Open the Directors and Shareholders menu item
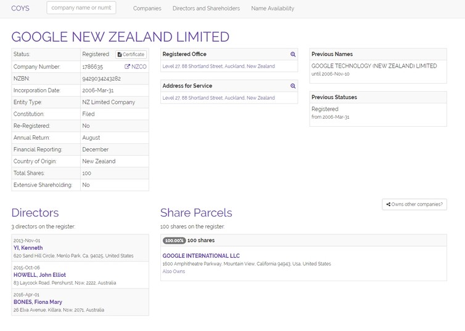The width and height of the screenshot is (465, 331). pos(206,8)
